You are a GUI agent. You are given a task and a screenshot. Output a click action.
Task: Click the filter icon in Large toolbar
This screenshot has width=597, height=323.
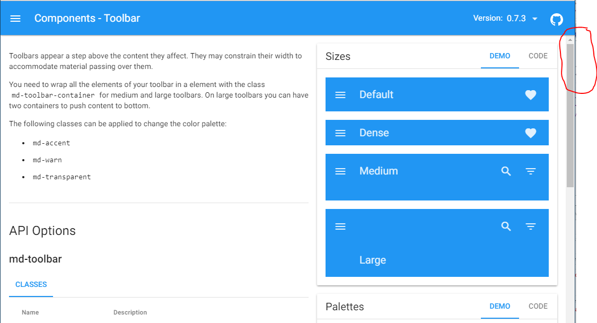coord(530,226)
